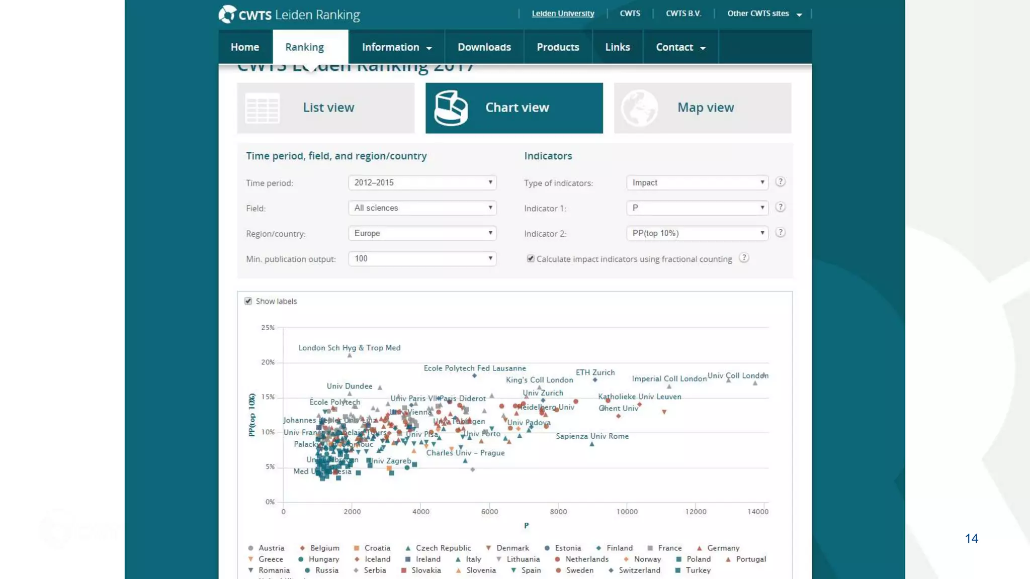The width and height of the screenshot is (1030, 579).
Task: Click the Netherlands legend color marker
Action: pos(557,559)
